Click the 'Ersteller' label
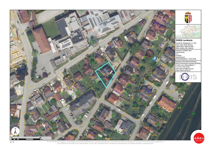The width and height of the screenshot is (212, 150). [179, 56]
